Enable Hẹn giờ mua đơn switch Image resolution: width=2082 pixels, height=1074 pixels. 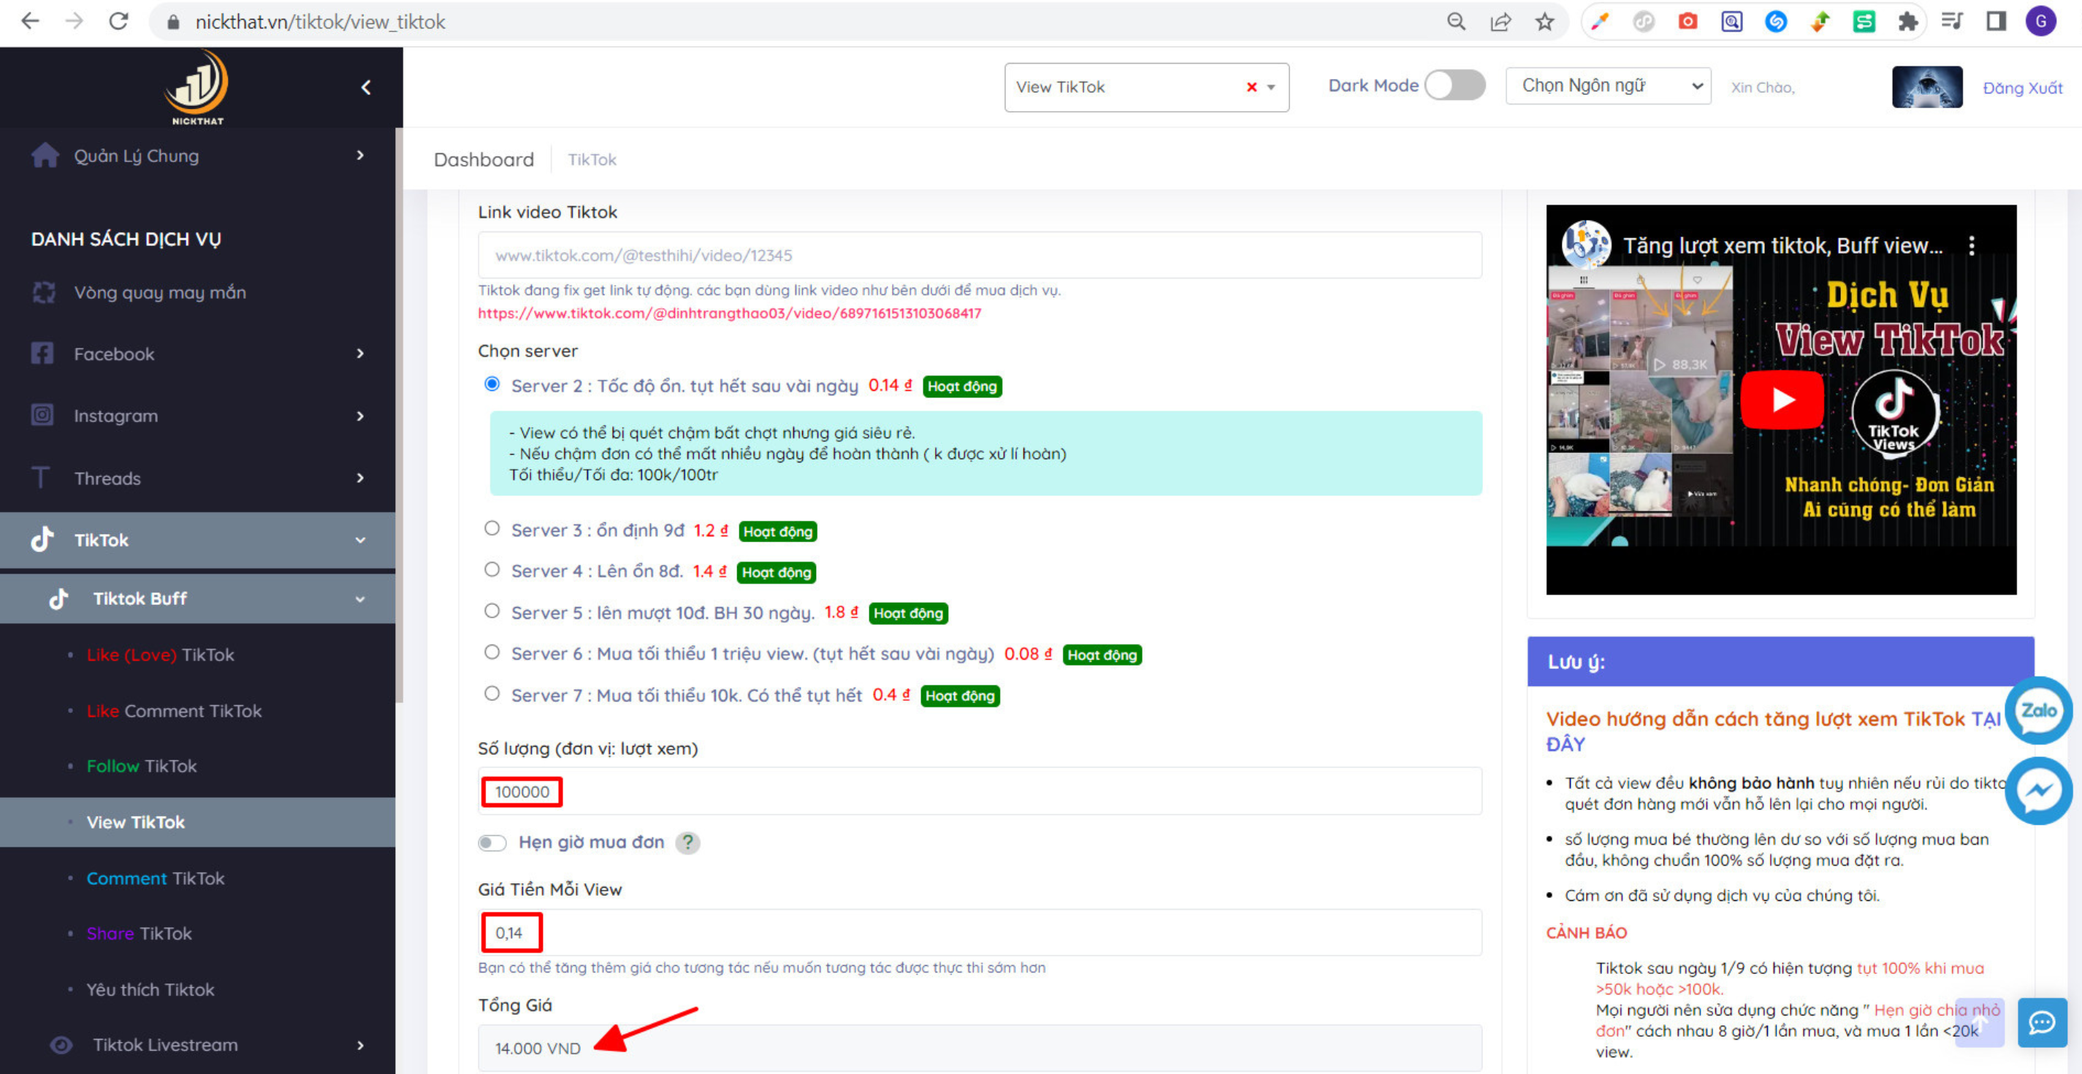[492, 843]
